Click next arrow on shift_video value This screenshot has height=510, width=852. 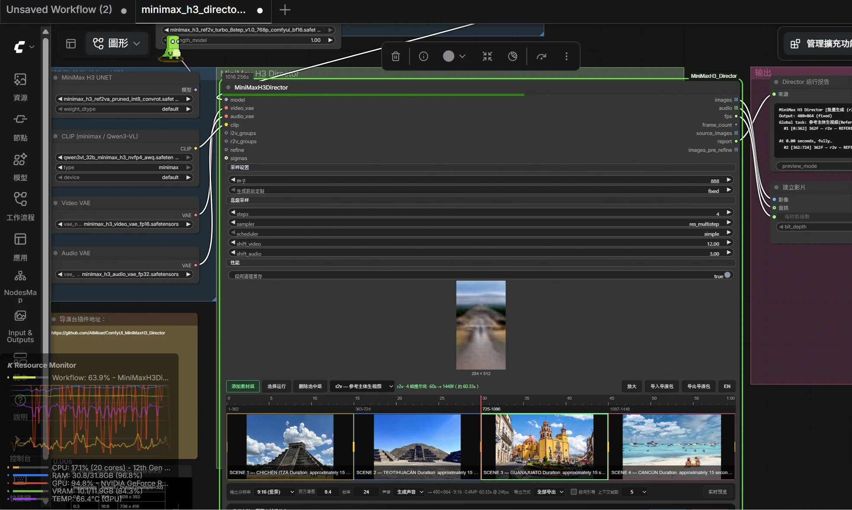tap(729, 242)
